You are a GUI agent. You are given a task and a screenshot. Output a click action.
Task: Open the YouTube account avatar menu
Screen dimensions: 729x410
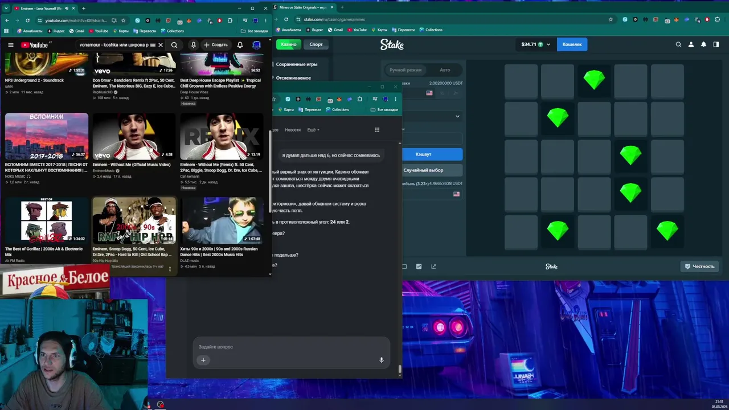256,45
